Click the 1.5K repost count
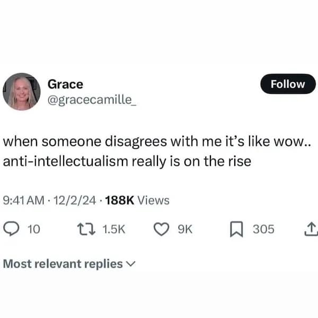The image size is (318, 318). tap(113, 229)
